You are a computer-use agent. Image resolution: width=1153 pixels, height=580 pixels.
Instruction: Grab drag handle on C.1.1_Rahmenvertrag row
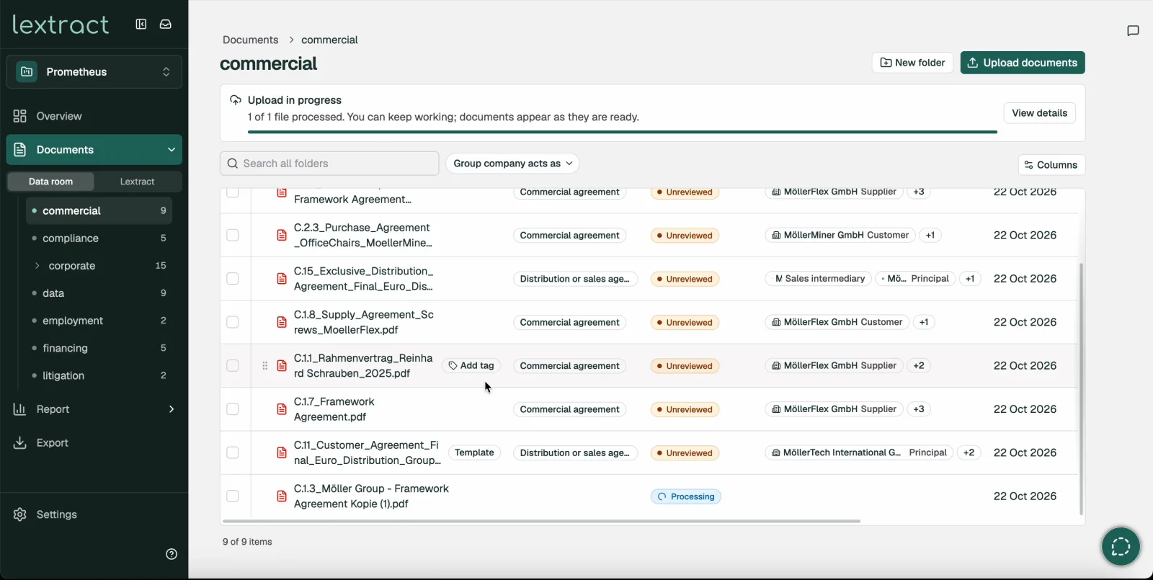pyautogui.click(x=264, y=366)
